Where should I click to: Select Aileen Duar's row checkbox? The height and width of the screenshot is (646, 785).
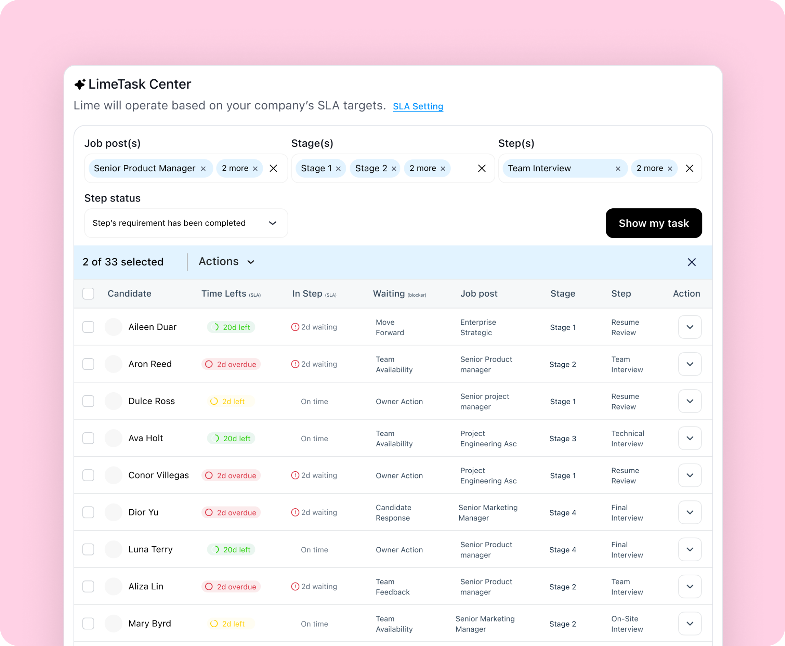[88, 327]
